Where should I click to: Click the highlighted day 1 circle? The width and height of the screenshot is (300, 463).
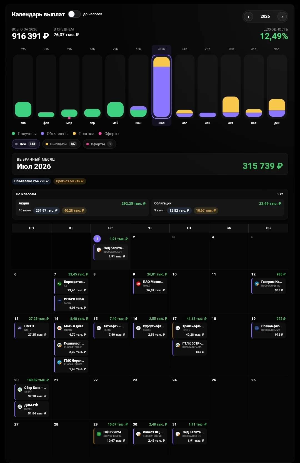click(x=97, y=239)
